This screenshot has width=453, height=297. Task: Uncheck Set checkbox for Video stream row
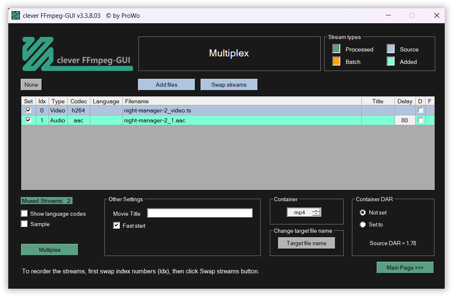tap(28, 110)
